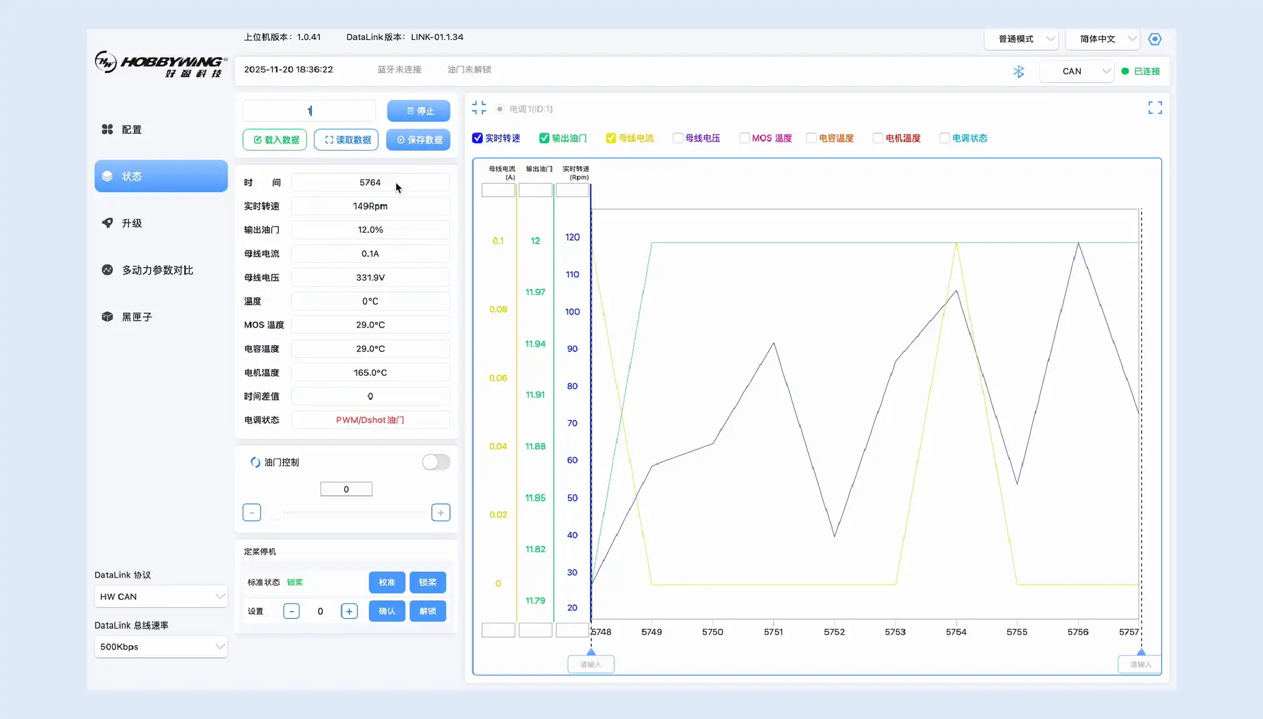Click the 停止 button

(x=419, y=111)
